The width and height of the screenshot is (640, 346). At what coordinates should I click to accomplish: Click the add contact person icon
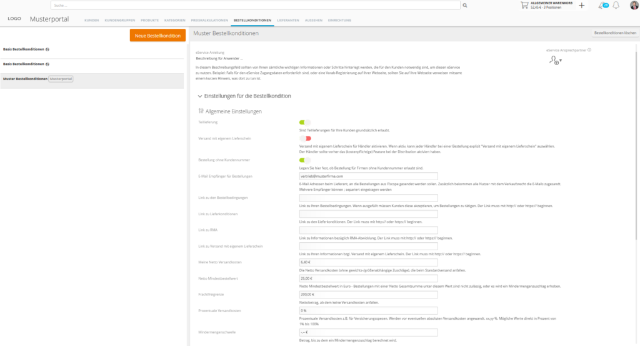(555, 61)
